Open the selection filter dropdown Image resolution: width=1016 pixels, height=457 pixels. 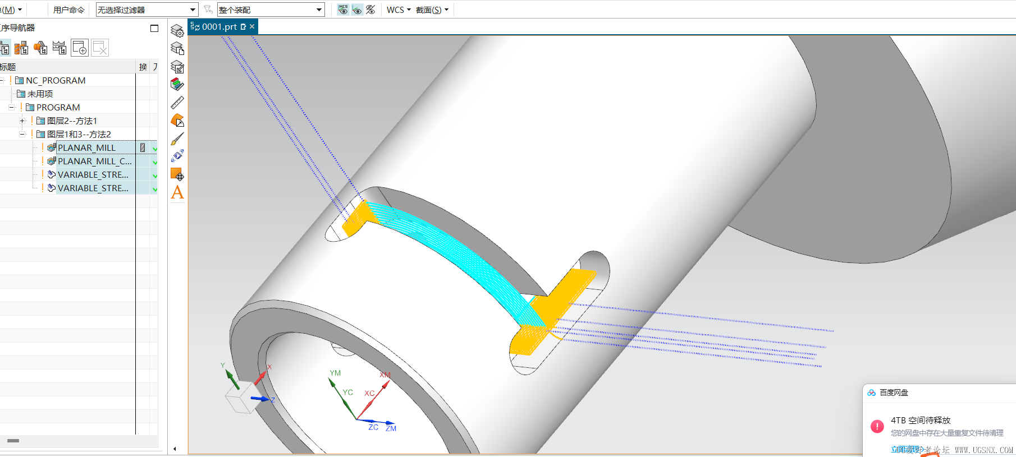point(147,10)
